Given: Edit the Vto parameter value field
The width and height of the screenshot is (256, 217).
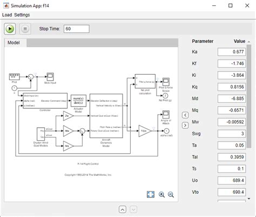Looking at the screenshot, I should (x=232, y=192).
